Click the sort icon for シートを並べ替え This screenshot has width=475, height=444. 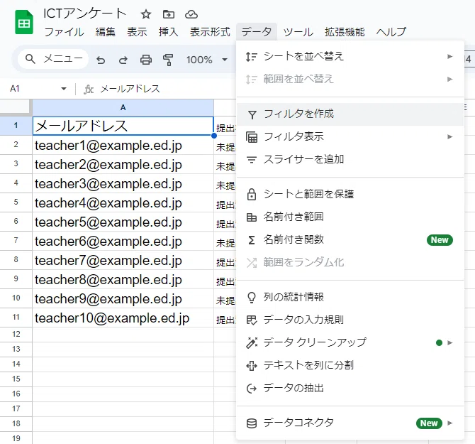click(x=252, y=57)
